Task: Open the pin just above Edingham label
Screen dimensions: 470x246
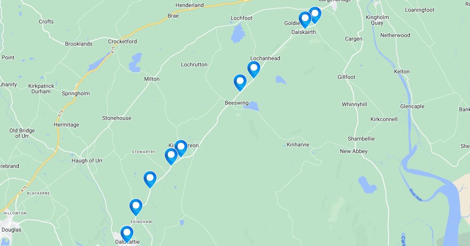Action: click(136, 207)
